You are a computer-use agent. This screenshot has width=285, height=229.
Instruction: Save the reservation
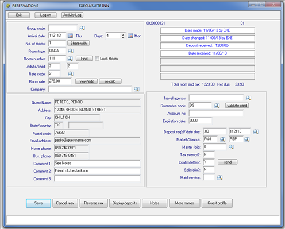pos(38,203)
